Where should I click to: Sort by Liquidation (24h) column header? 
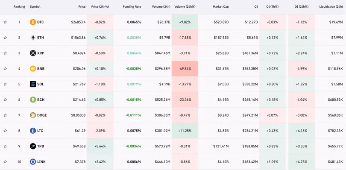click(331, 7)
